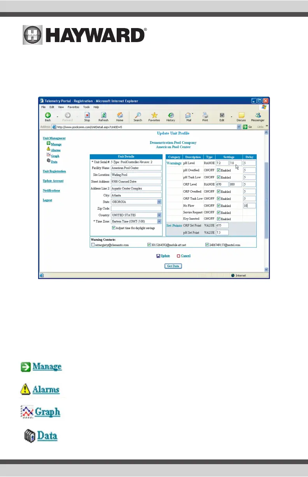This screenshot has height=477, width=308.
Task: Click the Logout link
Action: click(47, 200)
